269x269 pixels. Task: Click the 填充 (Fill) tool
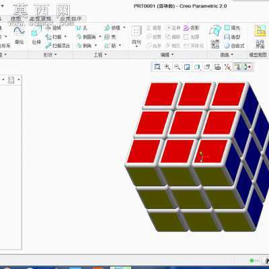233,28
